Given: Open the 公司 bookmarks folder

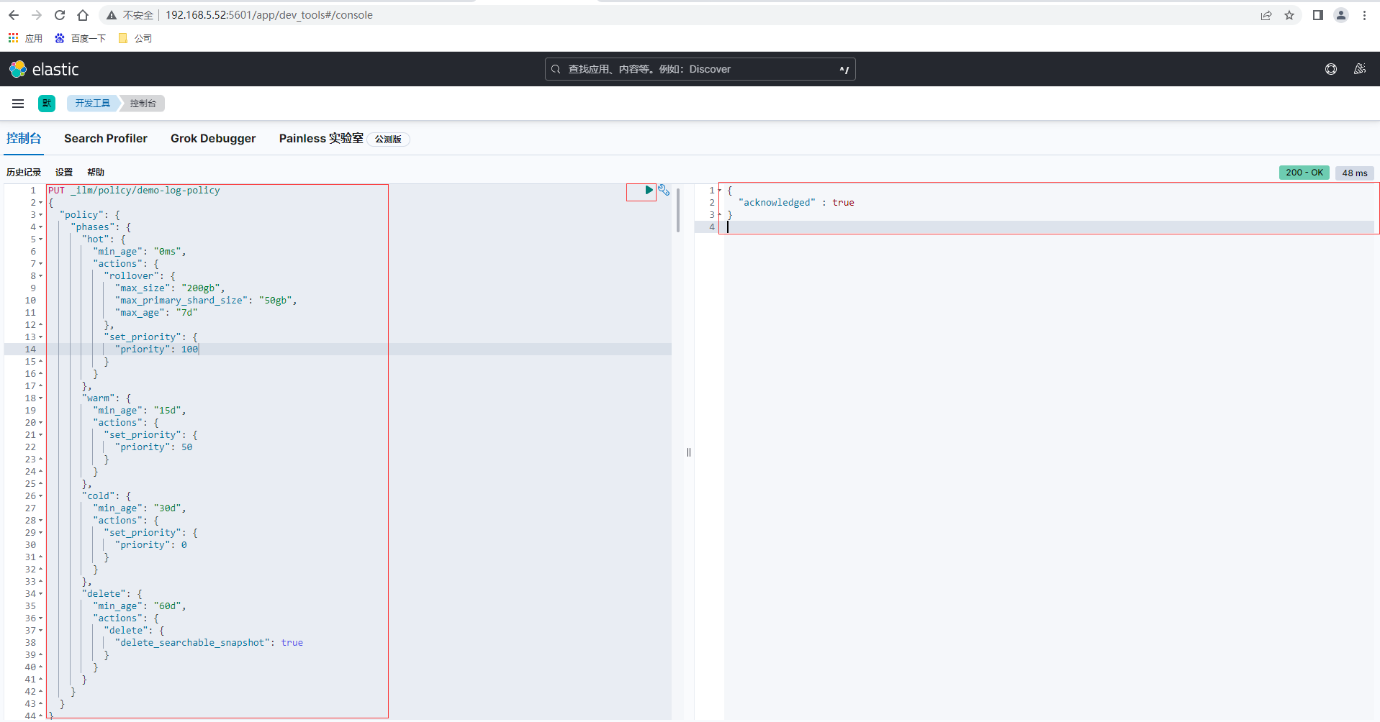Looking at the screenshot, I should click(135, 38).
